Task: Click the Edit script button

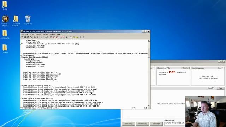Action: point(156,123)
